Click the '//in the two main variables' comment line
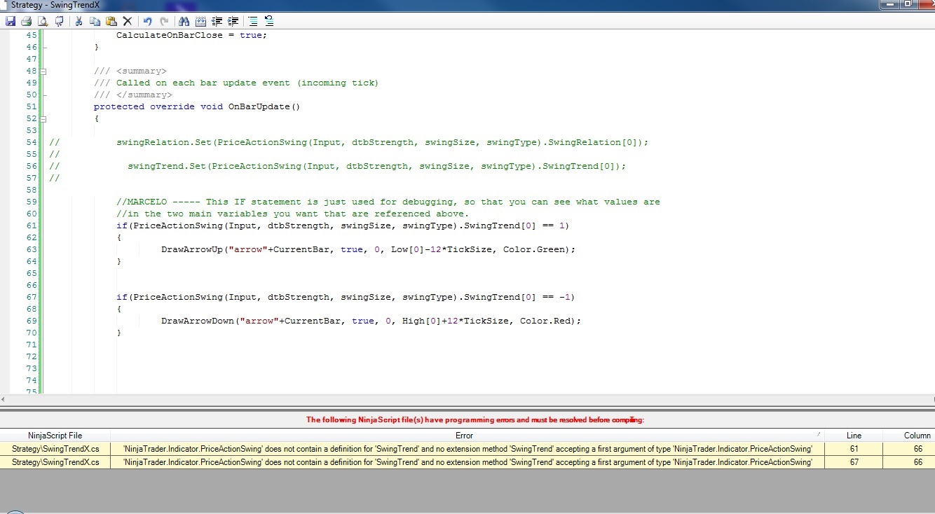The image size is (935, 514). [293, 214]
